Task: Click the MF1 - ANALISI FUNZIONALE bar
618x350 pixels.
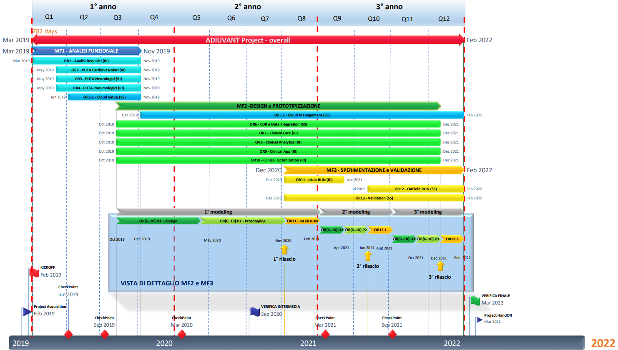Action: (x=86, y=51)
